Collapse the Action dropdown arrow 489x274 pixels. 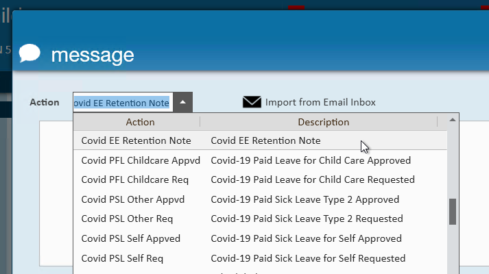182,103
